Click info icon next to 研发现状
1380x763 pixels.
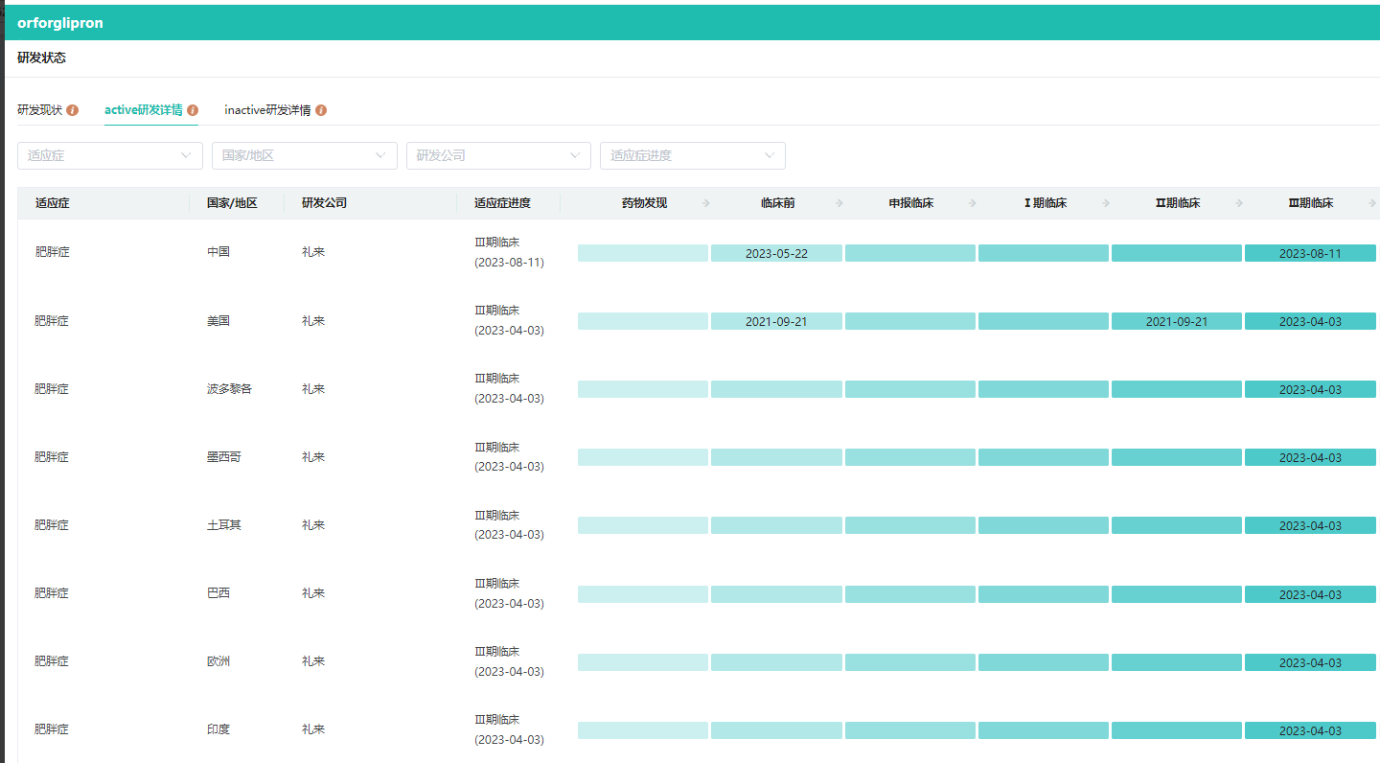pyautogui.click(x=73, y=110)
